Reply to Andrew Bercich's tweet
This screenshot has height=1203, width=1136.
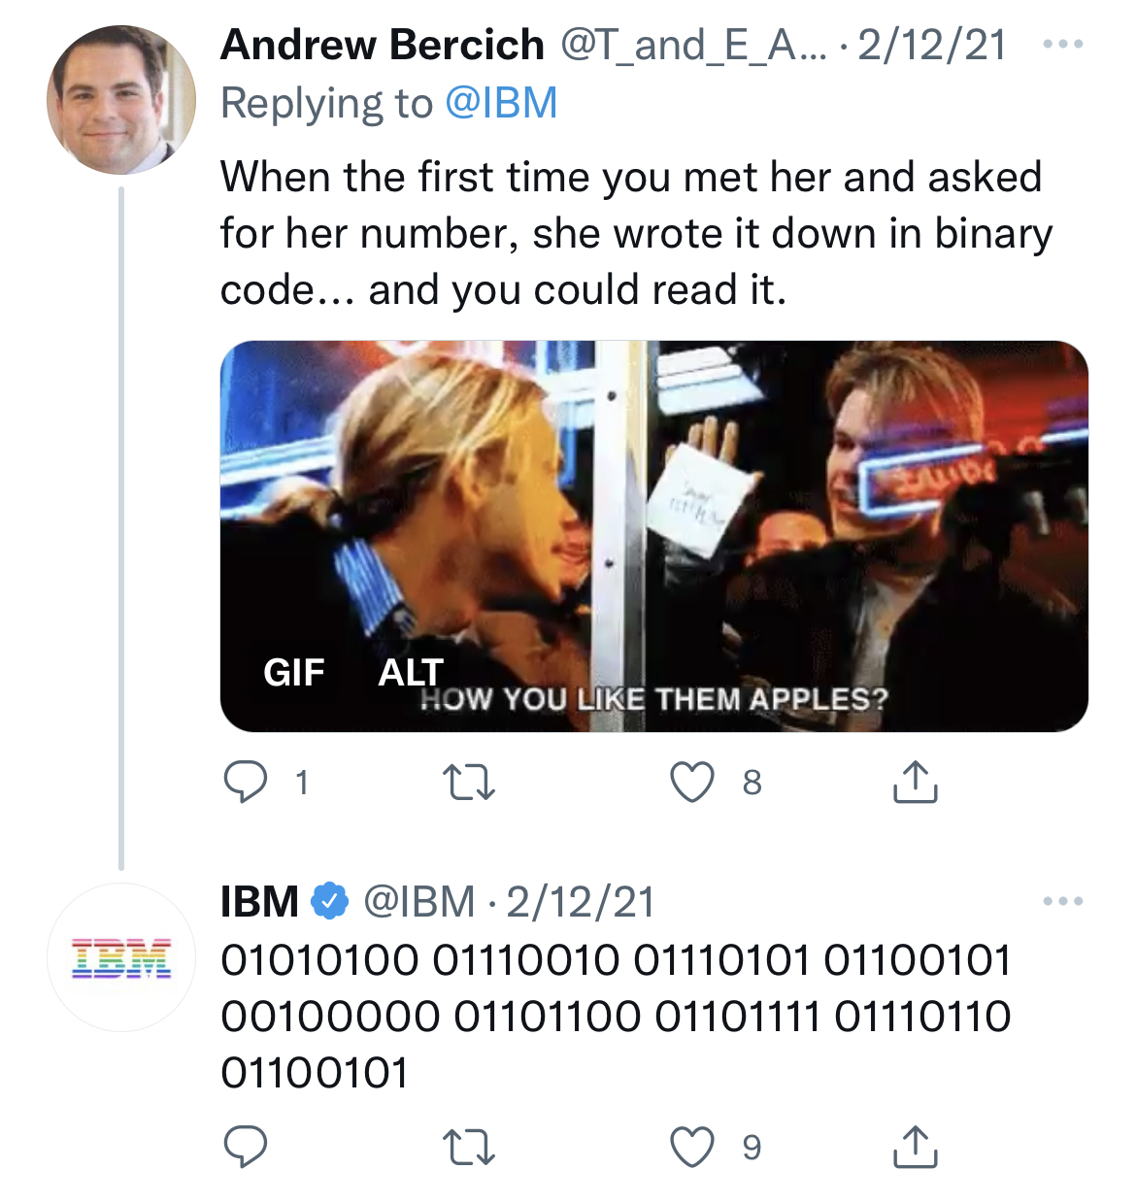tap(246, 783)
